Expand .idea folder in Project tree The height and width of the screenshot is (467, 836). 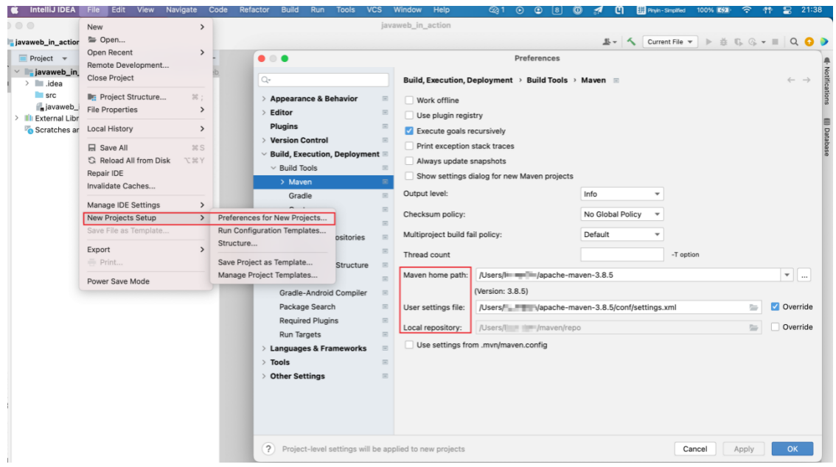click(27, 83)
